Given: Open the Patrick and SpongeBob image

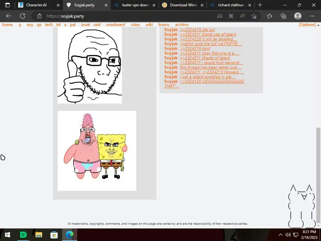Looking at the screenshot, I should [x=97, y=151].
